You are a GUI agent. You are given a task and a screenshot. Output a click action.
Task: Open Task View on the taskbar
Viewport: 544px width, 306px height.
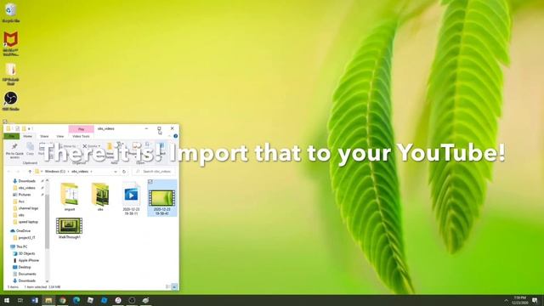click(20, 300)
